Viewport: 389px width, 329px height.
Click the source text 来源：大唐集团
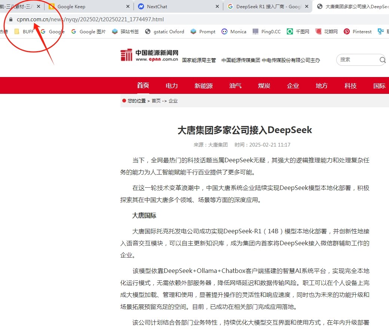click(210, 145)
